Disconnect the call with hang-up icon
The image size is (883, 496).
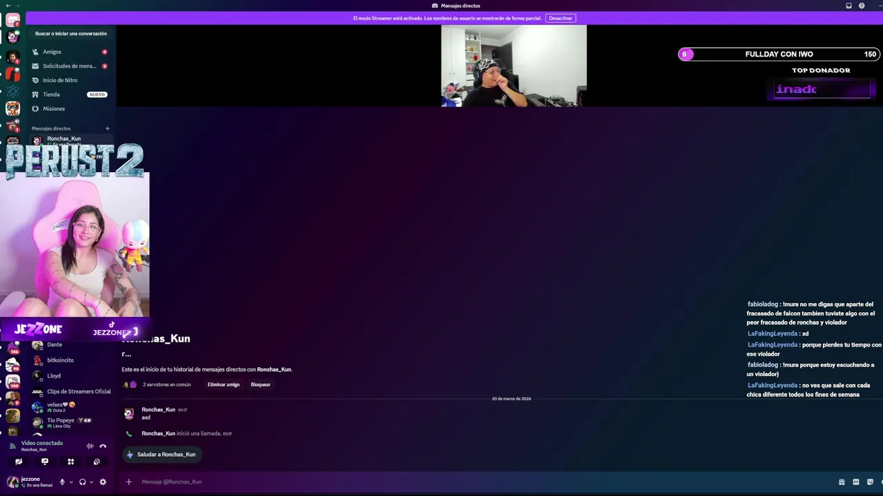click(x=103, y=446)
